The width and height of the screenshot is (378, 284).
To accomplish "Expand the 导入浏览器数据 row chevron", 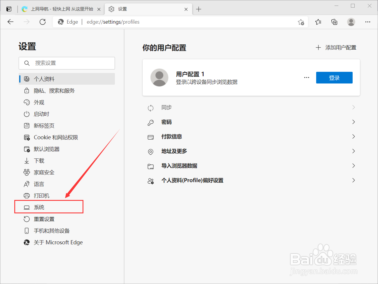I will pos(353,166).
